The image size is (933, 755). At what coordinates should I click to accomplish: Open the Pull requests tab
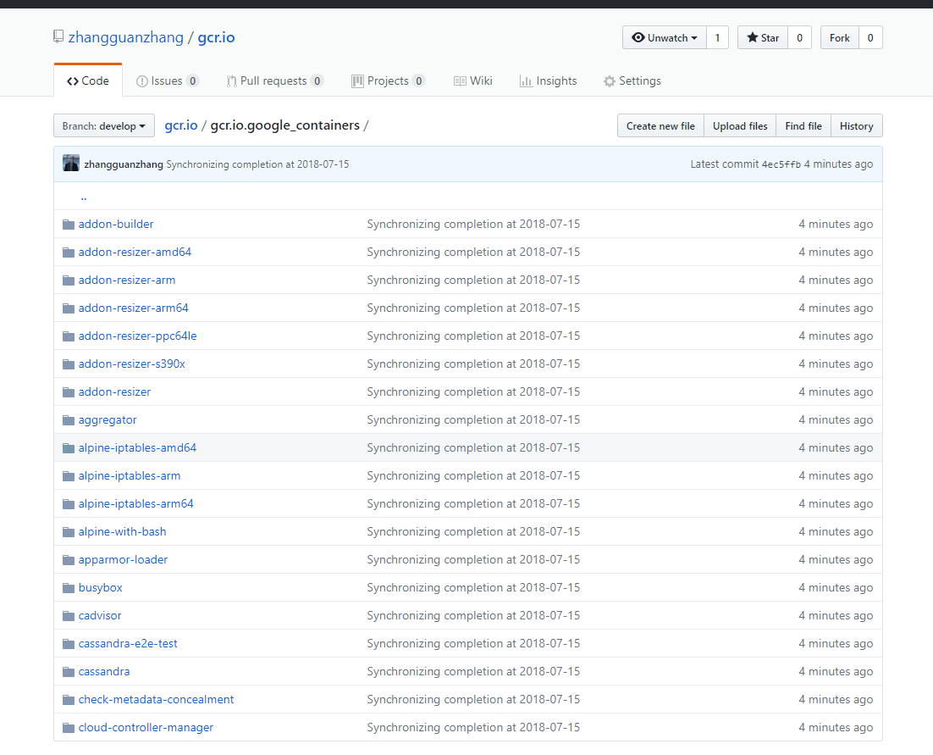[274, 81]
